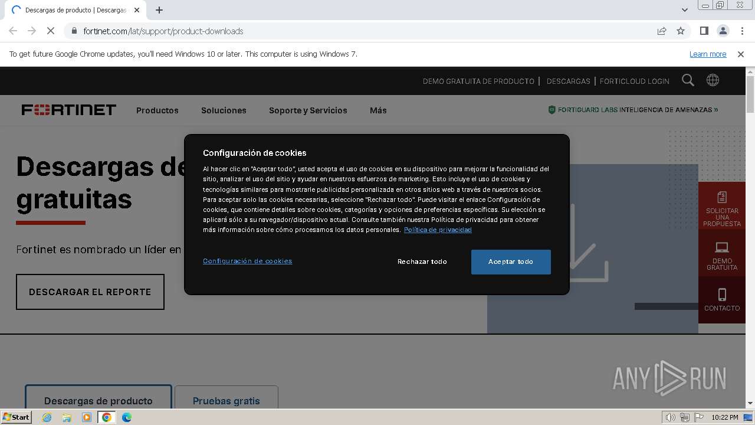Open Windows Media Player from taskbar
The width and height of the screenshot is (755, 425).
[x=87, y=417]
